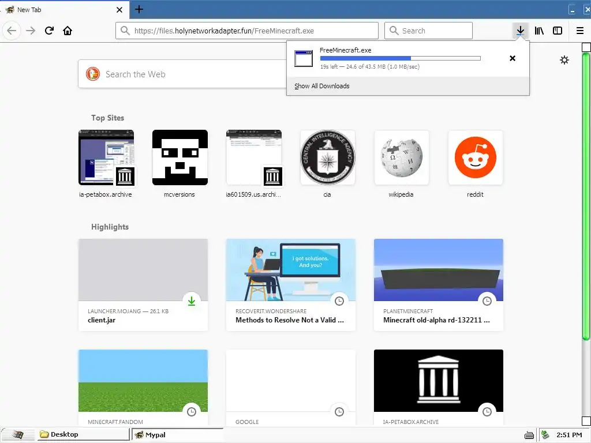Viewport: 591px width, 443px height.
Task: Focus the Search box in toolbar
Action: pos(428,31)
